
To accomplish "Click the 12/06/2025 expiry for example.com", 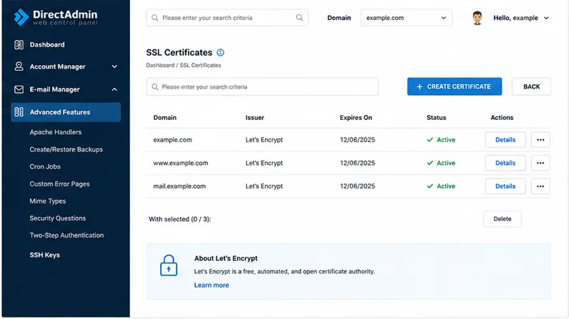I will [357, 140].
